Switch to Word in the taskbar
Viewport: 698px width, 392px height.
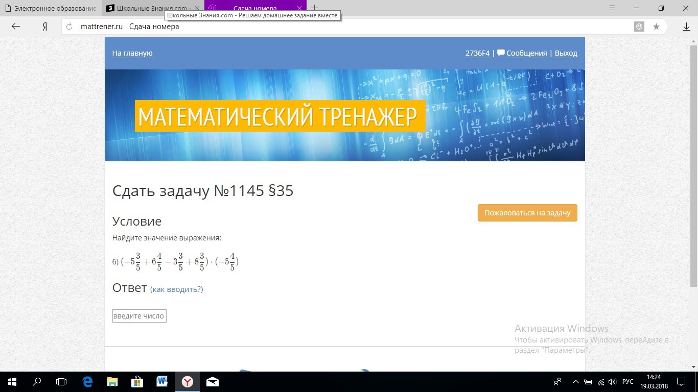(x=162, y=382)
